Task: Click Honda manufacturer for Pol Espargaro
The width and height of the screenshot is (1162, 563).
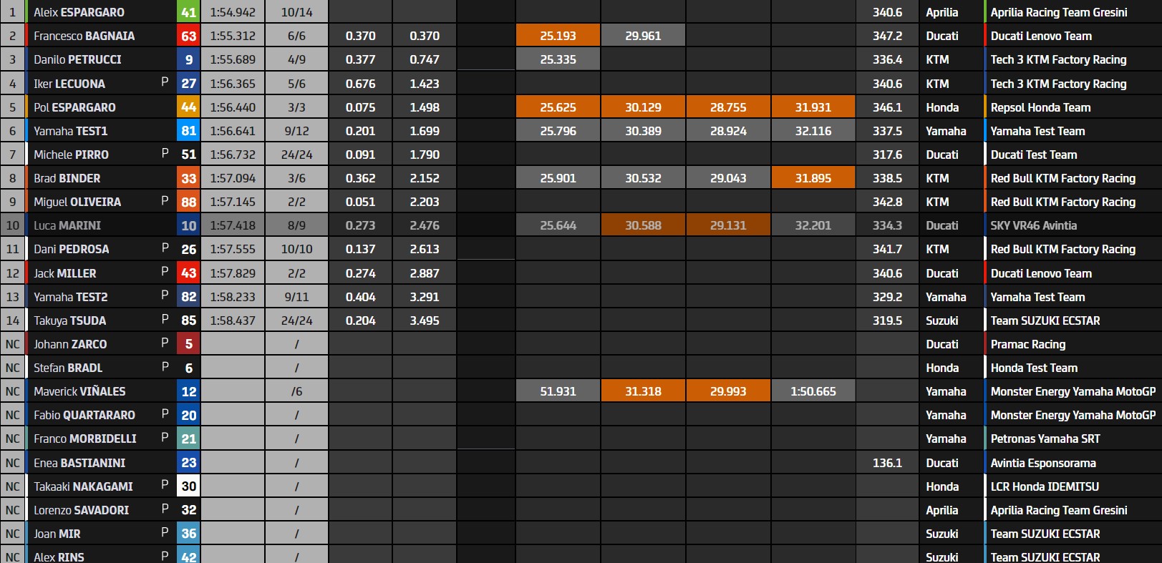Action: click(x=942, y=107)
